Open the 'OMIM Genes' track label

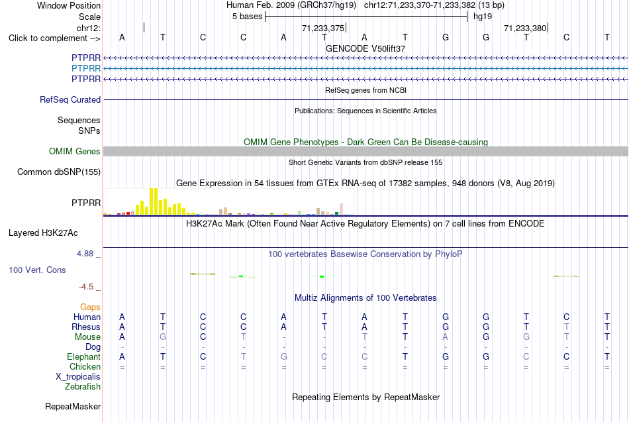(74, 151)
